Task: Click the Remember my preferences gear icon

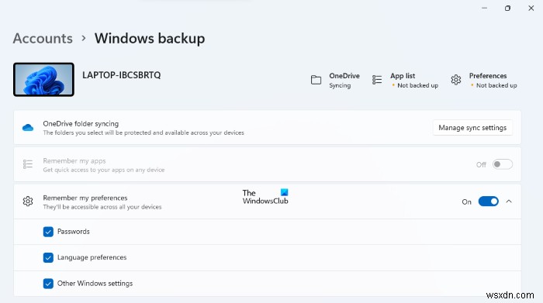Action: click(28, 201)
